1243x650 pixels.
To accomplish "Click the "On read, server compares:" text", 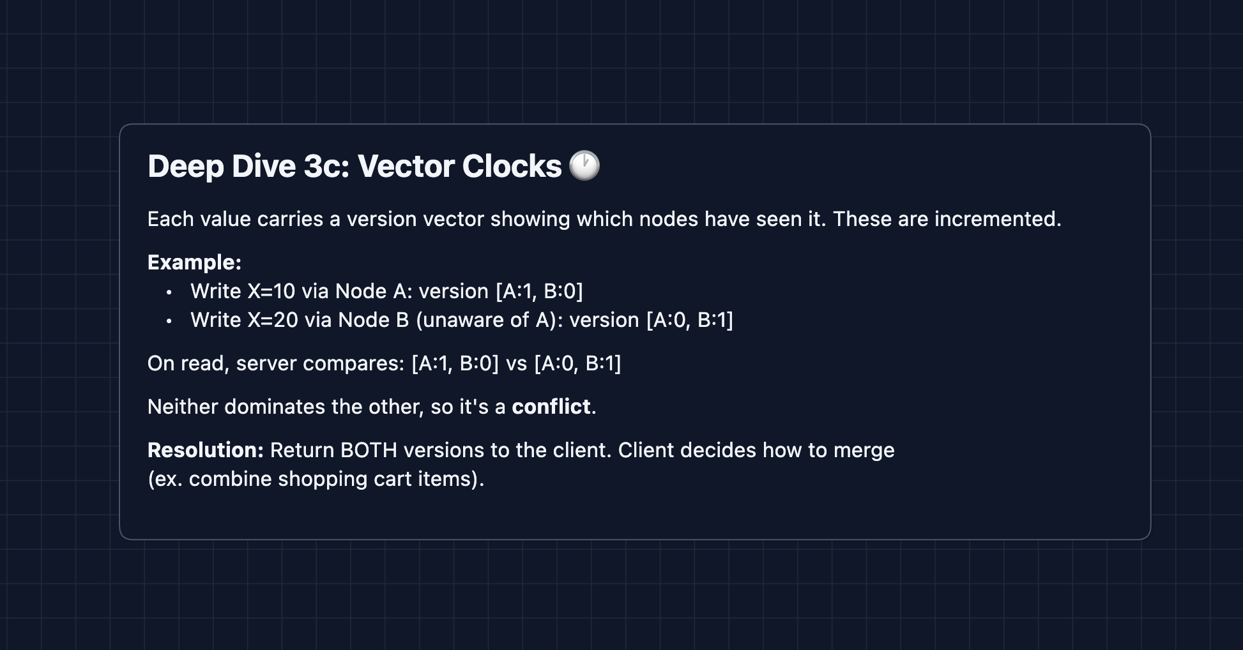I will pyautogui.click(x=276, y=363).
